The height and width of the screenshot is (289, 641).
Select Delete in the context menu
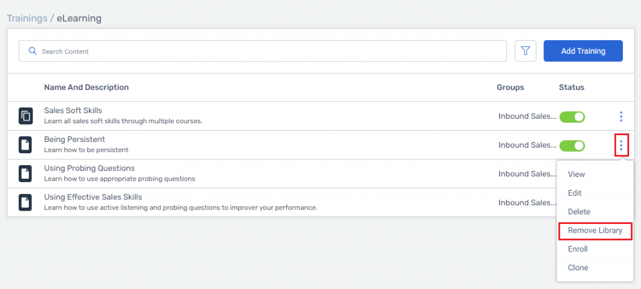(x=579, y=211)
